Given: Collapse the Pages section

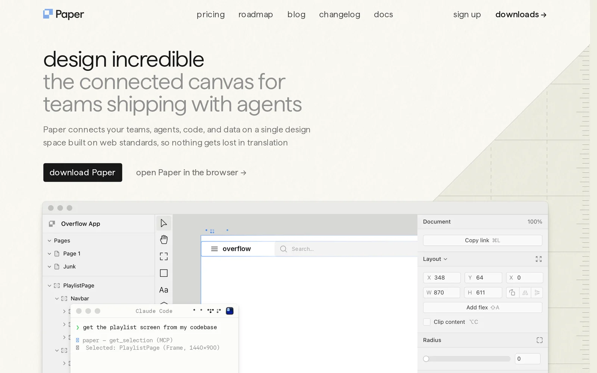Looking at the screenshot, I should point(49,241).
